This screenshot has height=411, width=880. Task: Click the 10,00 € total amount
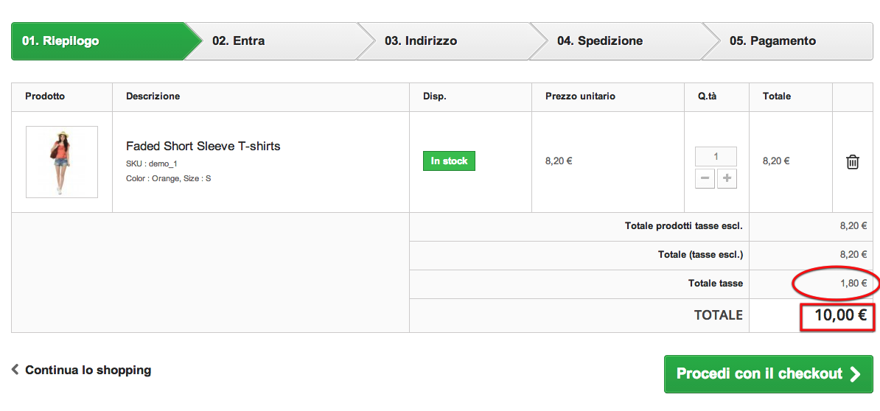click(839, 315)
